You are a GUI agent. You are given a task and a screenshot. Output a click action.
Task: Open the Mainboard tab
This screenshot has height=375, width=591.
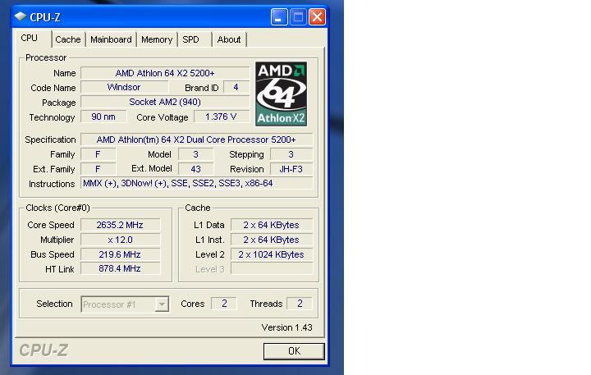pyautogui.click(x=111, y=39)
